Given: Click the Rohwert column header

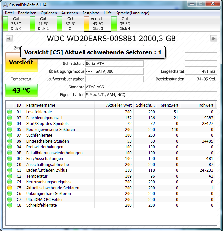Looking at the screenshot, I should pyautogui.click(x=197, y=105).
